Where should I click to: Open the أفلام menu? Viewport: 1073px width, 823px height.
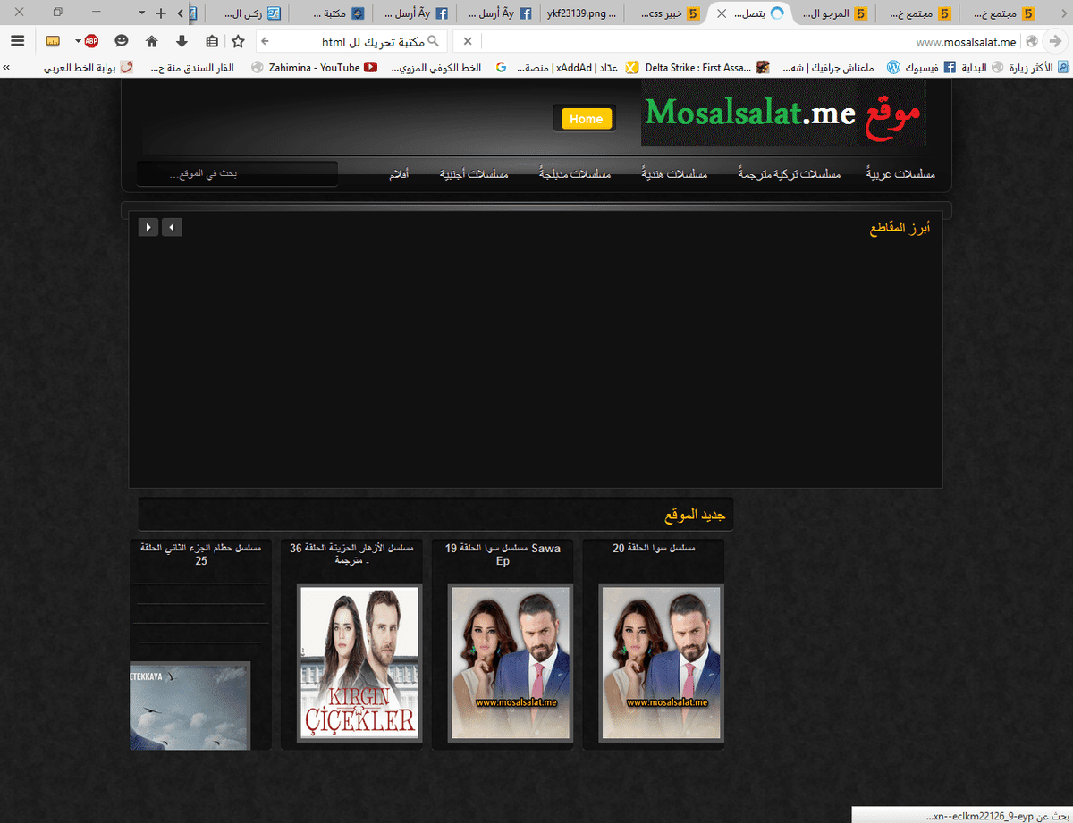399,173
